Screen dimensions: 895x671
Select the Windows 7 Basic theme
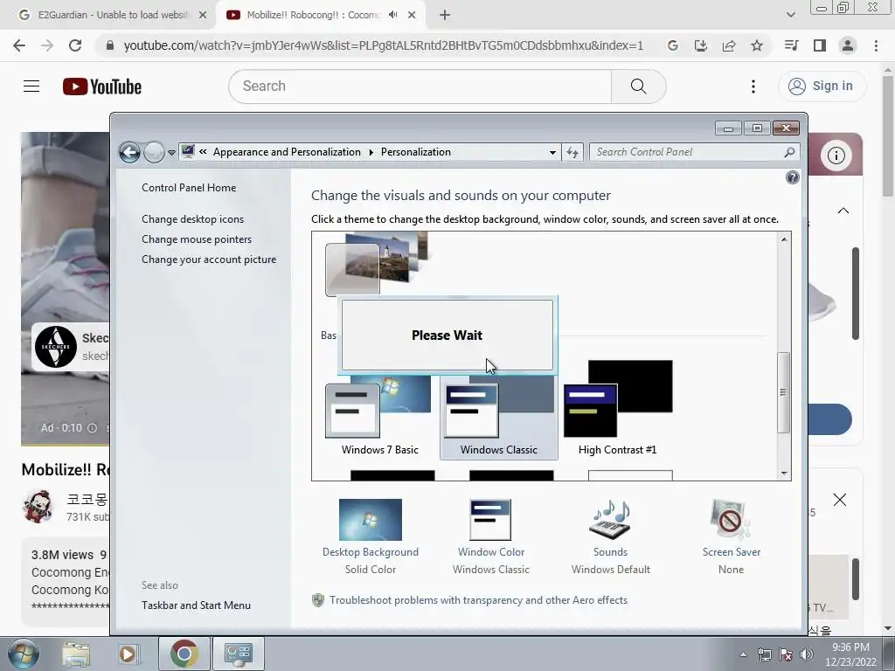tap(379, 417)
